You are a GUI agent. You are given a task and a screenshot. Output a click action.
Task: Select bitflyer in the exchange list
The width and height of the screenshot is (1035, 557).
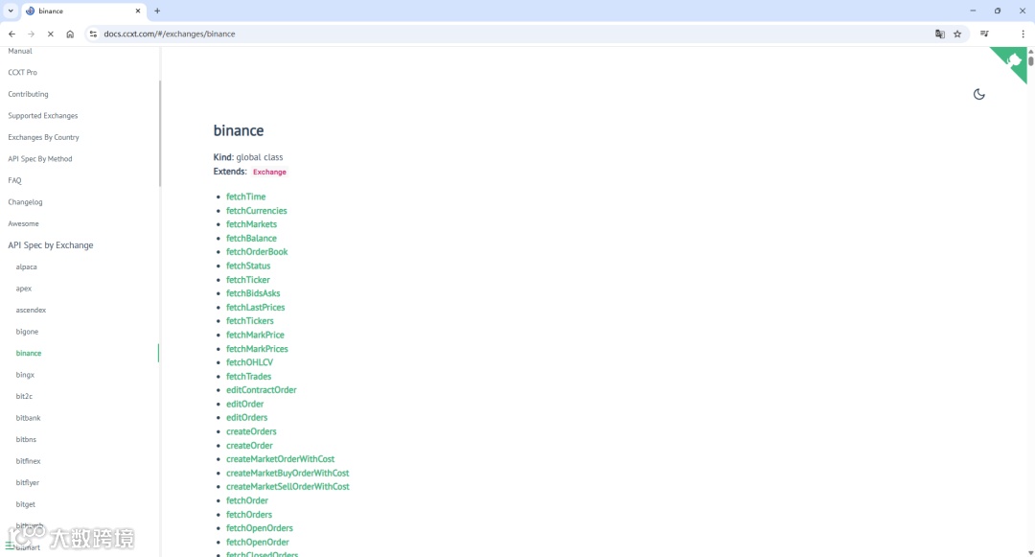coord(28,482)
